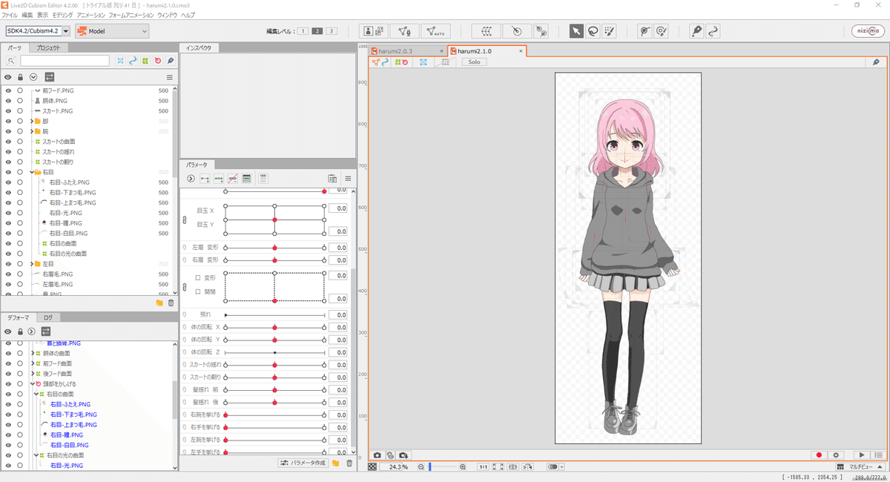Switch to the ログ tab
890x482 pixels.
pyautogui.click(x=47, y=317)
